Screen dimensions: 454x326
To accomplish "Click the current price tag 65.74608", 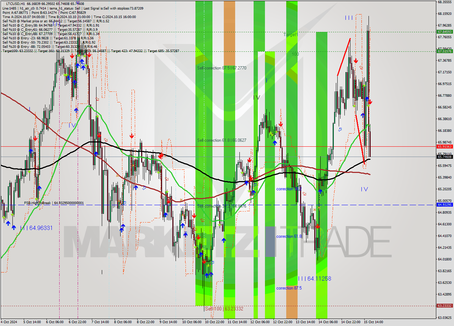I will (x=445, y=157).
